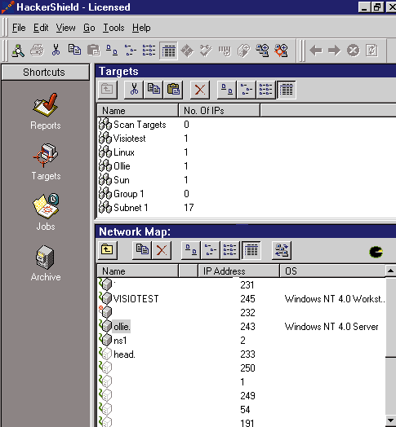Click the Shortcuts panel header button

45,73
